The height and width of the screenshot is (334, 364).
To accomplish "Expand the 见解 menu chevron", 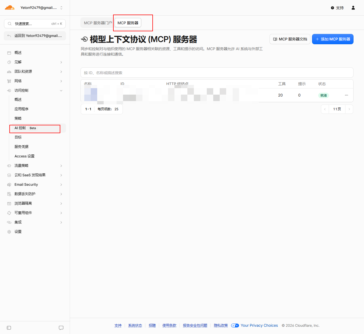I will tap(61, 62).
